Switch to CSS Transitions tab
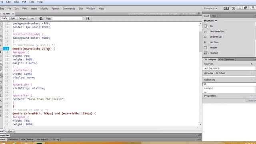 coord(226,60)
